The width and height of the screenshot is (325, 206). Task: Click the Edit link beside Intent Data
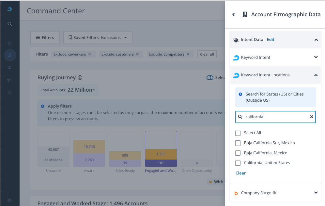271,40
